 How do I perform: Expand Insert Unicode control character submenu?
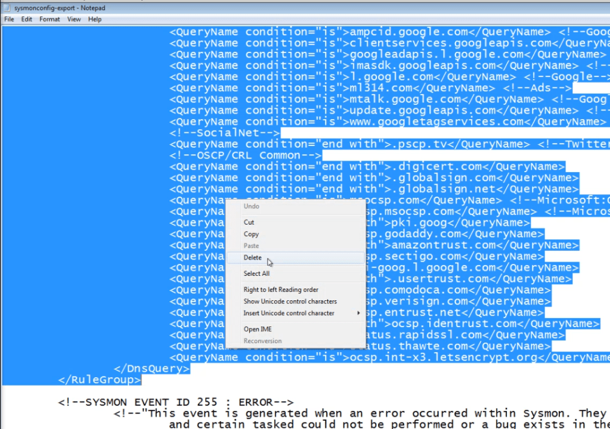click(x=289, y=313)
